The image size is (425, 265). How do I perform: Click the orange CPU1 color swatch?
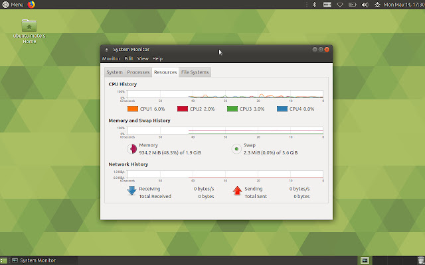tap(133, 109)
